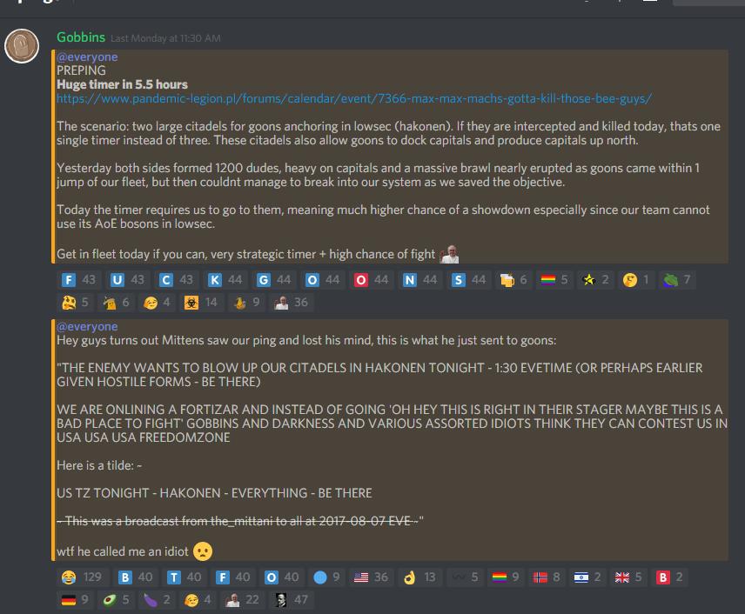Click the laughing-crying emoji reaction with 129
The image size is (745, 614).
coord(83,577)
